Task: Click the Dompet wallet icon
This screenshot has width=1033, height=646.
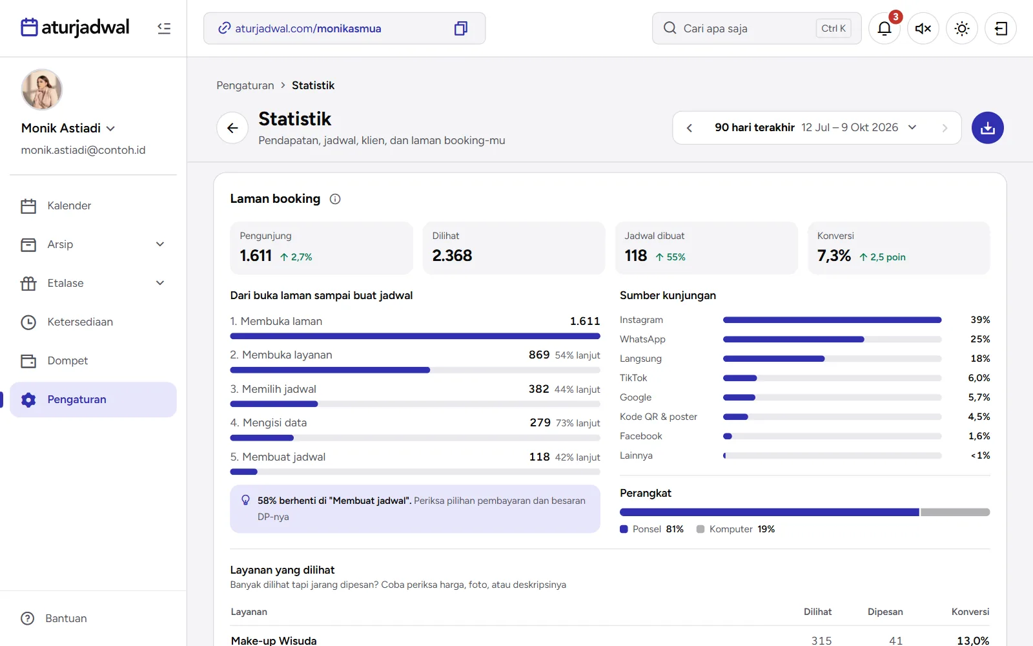Action: coord(28,361)
